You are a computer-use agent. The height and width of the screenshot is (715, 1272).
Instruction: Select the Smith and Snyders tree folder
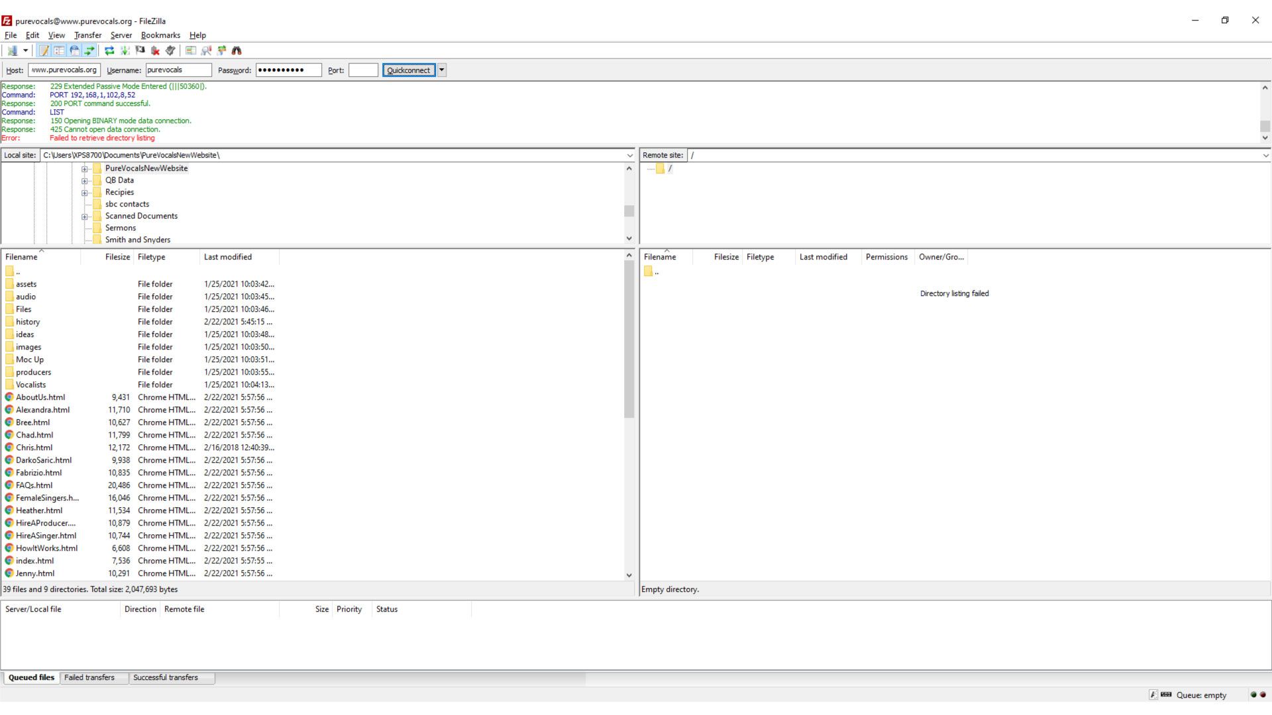tap(138, 240)
